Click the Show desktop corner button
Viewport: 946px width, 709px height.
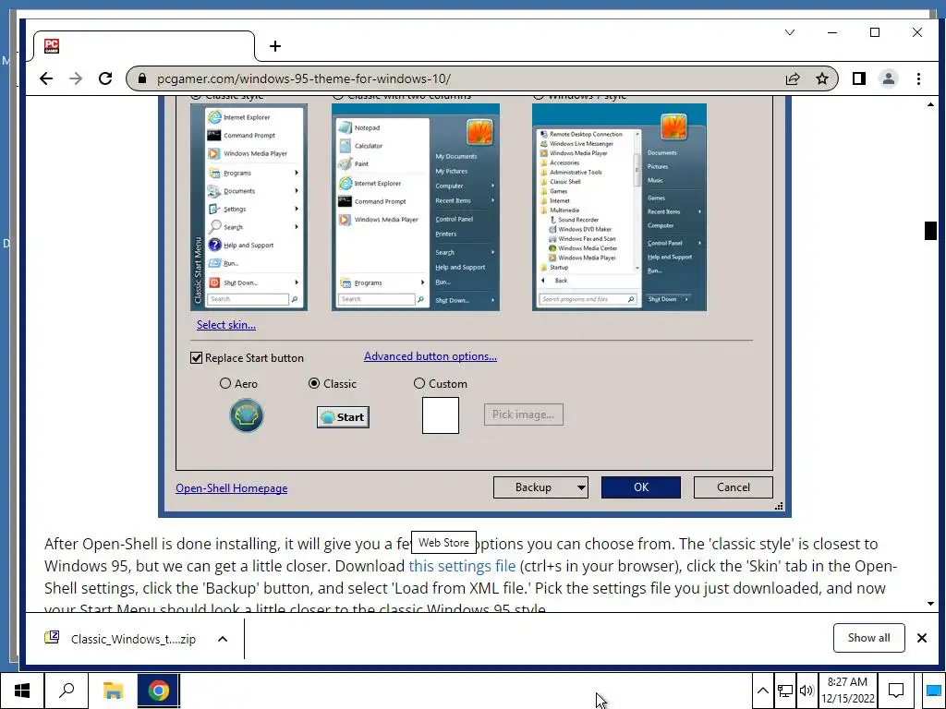[933, 691]
